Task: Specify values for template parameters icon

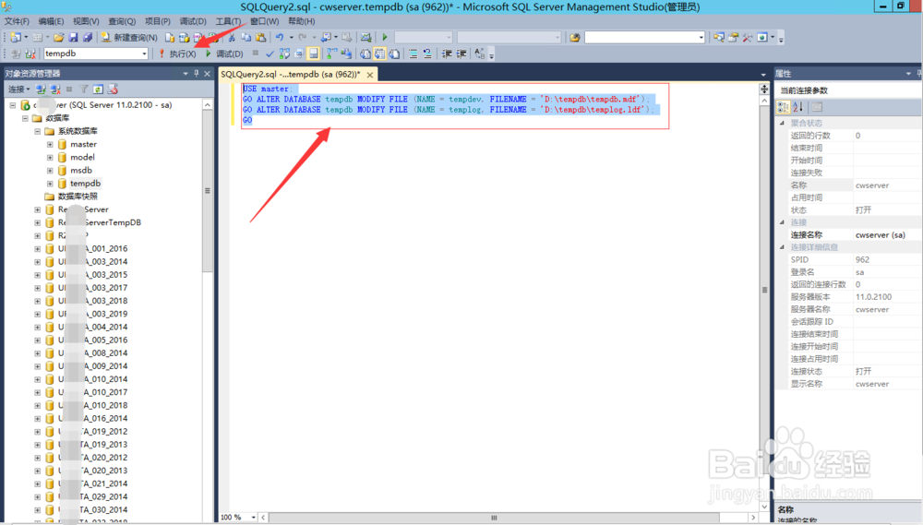Action: (x=480, y=54)
